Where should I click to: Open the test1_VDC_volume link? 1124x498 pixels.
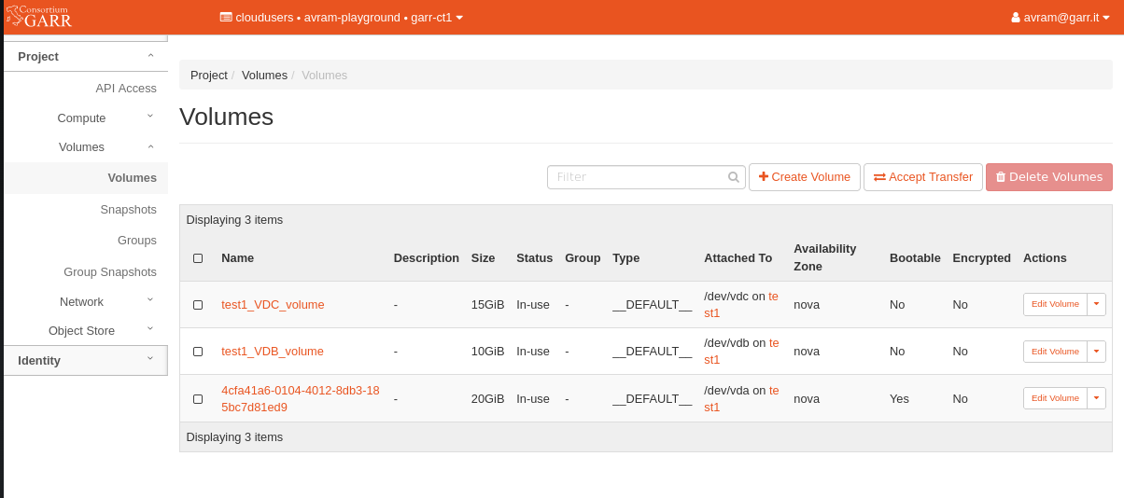pos(273,305)
